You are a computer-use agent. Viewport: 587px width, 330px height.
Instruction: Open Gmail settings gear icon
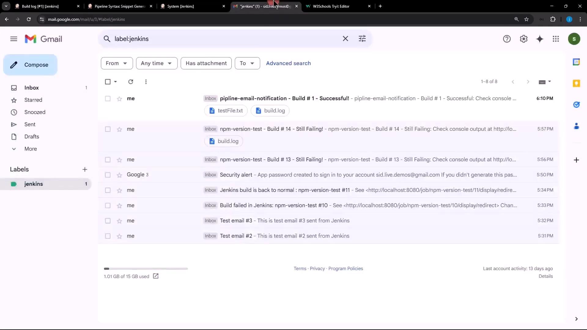pyautogui.click(x=523, y=39)
